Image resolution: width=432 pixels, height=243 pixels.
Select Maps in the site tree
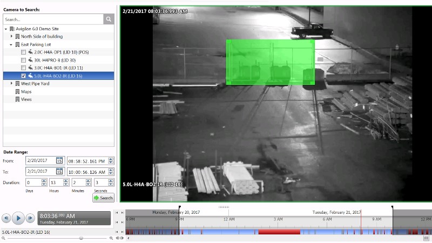pos(26,92)
